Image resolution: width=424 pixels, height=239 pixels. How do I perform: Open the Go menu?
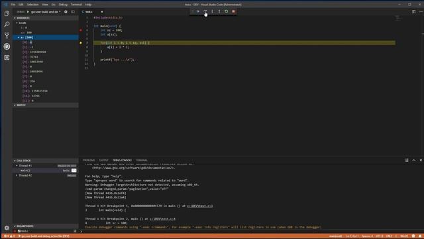[53, 5]
